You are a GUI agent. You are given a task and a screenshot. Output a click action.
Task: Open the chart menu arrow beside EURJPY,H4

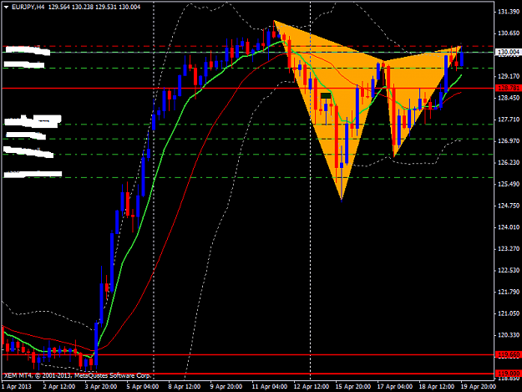(x=6, y=7)
